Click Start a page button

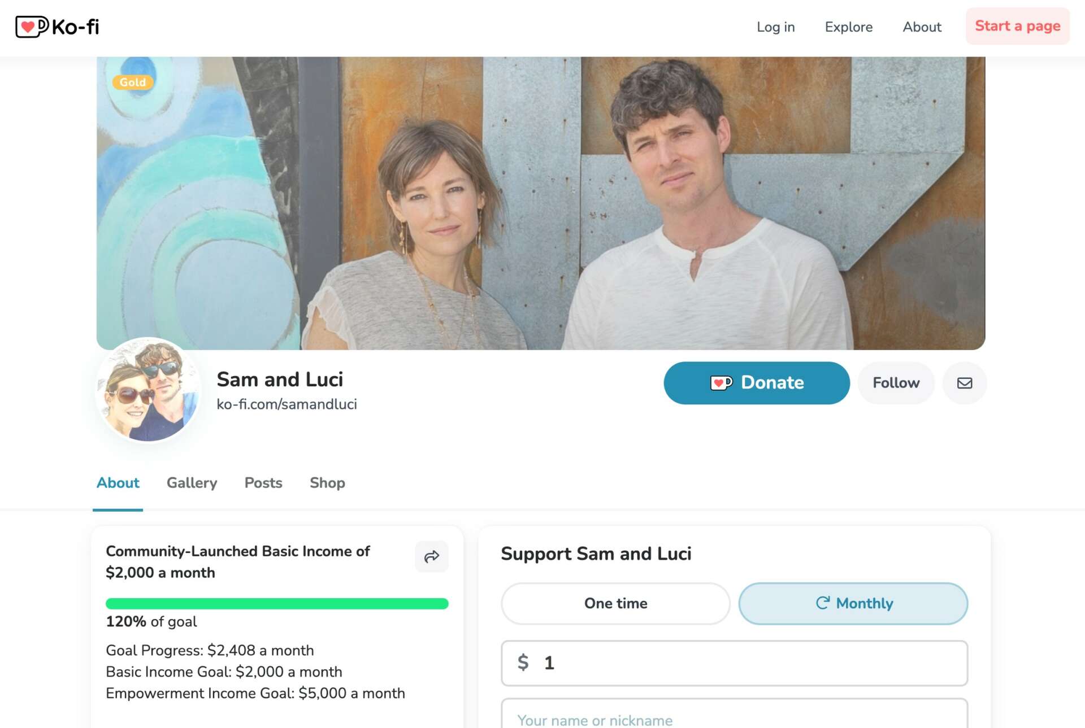(x=1017, y=26)
